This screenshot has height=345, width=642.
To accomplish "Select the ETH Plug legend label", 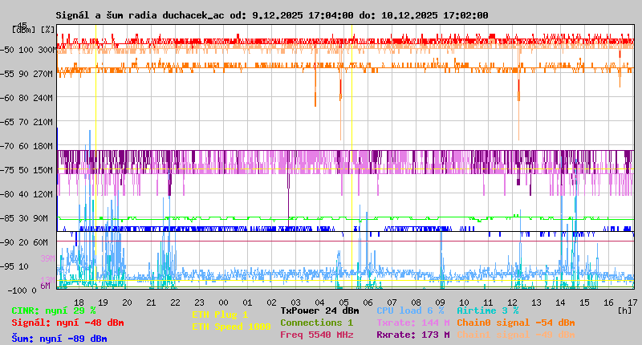I will (220, 315).
